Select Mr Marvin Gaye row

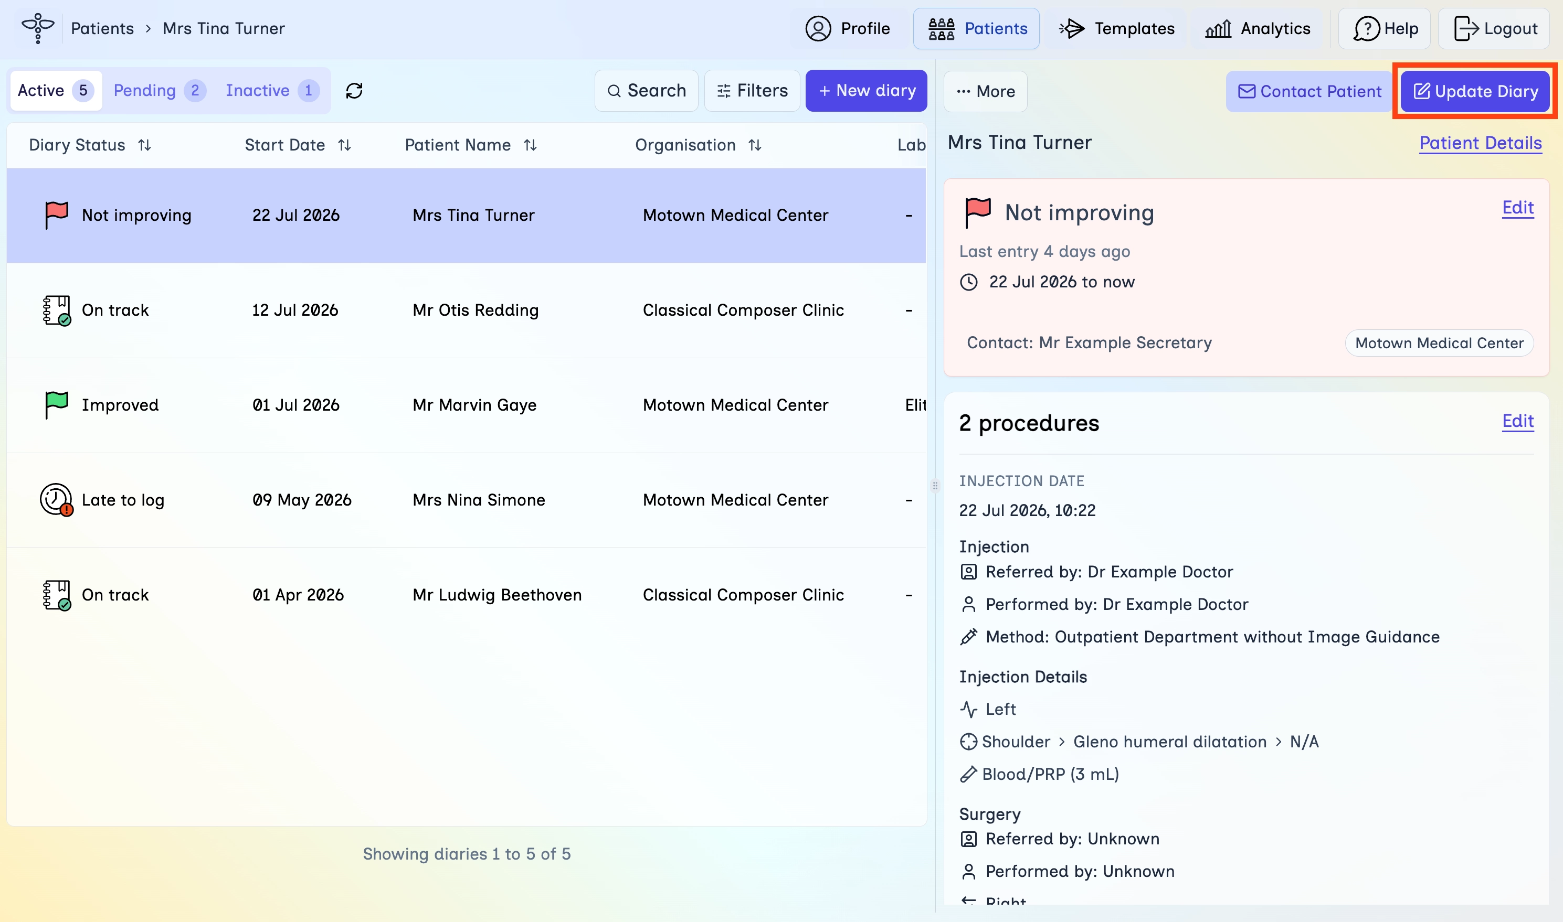click(x=466, y=405)
